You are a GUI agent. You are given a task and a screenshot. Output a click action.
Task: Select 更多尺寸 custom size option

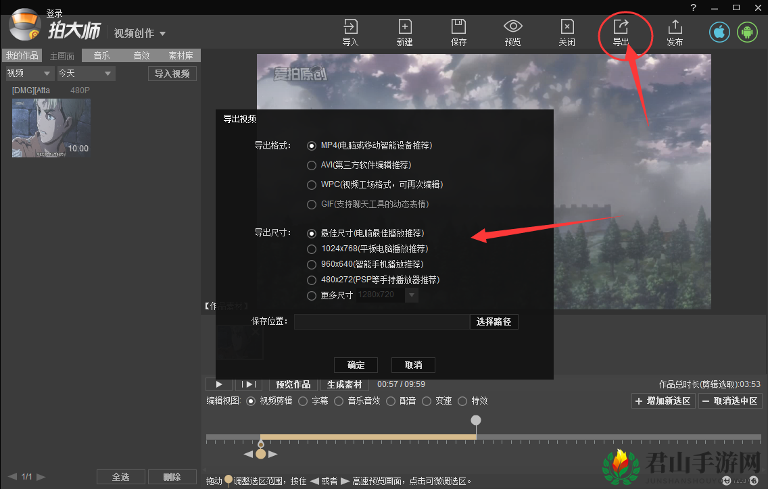point(312,296)
